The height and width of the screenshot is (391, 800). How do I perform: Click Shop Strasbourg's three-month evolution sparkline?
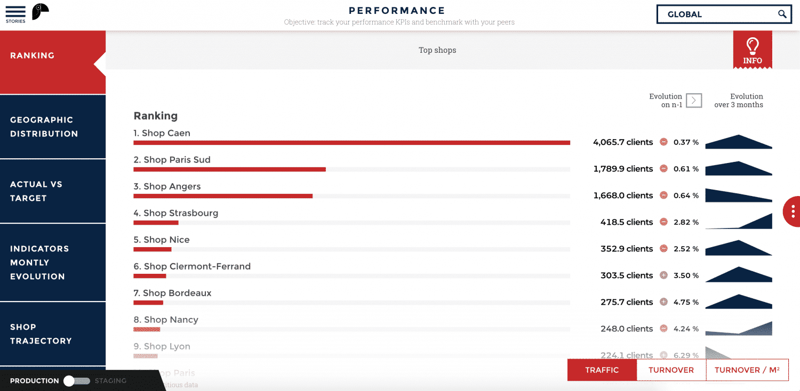click(739, 222)
